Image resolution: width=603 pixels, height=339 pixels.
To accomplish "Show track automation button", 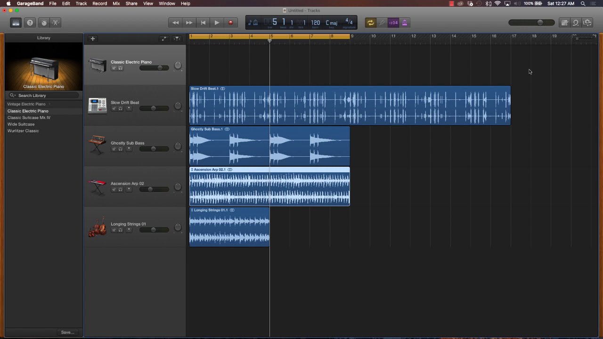I will 164,39.
